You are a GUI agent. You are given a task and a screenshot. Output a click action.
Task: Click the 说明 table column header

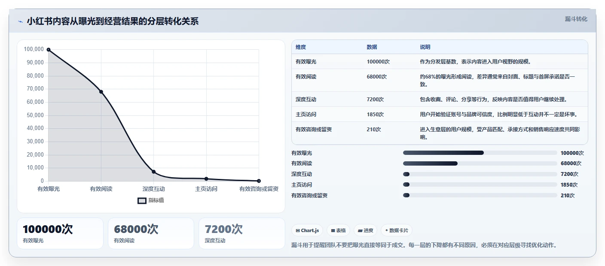pos(425,47)
